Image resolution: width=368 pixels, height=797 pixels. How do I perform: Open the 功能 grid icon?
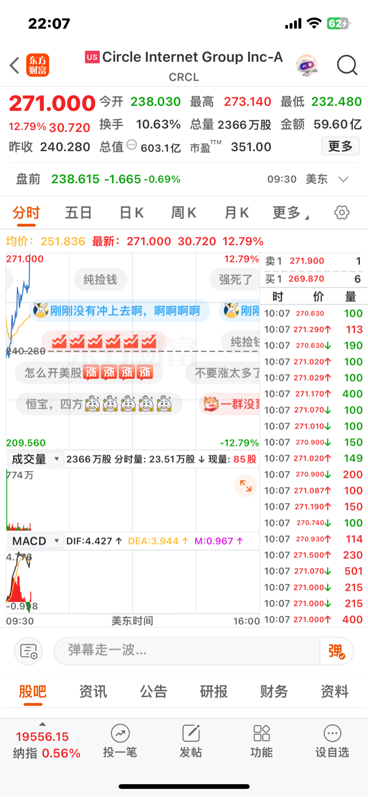(261, 741)
